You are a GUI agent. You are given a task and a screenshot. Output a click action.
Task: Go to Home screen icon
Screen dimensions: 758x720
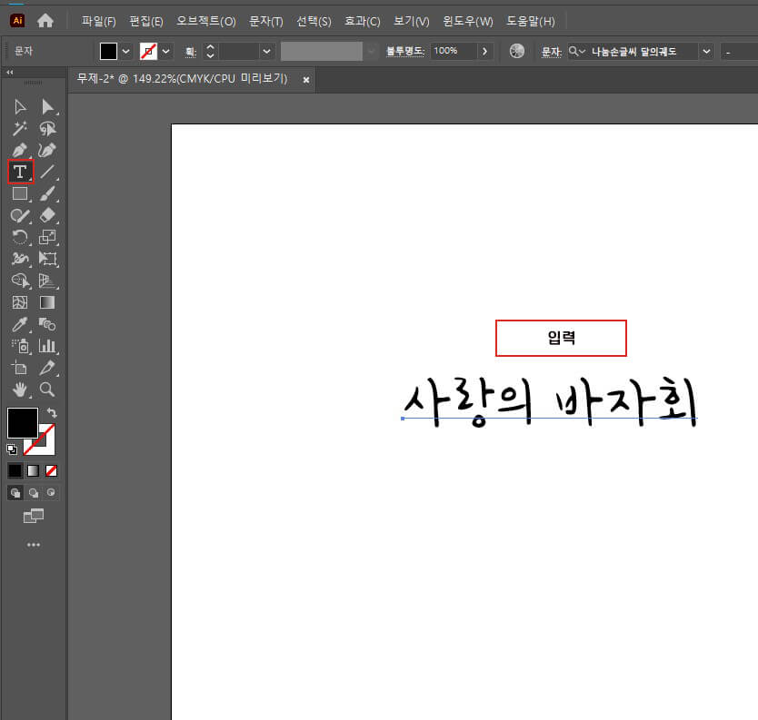(45, 21)
